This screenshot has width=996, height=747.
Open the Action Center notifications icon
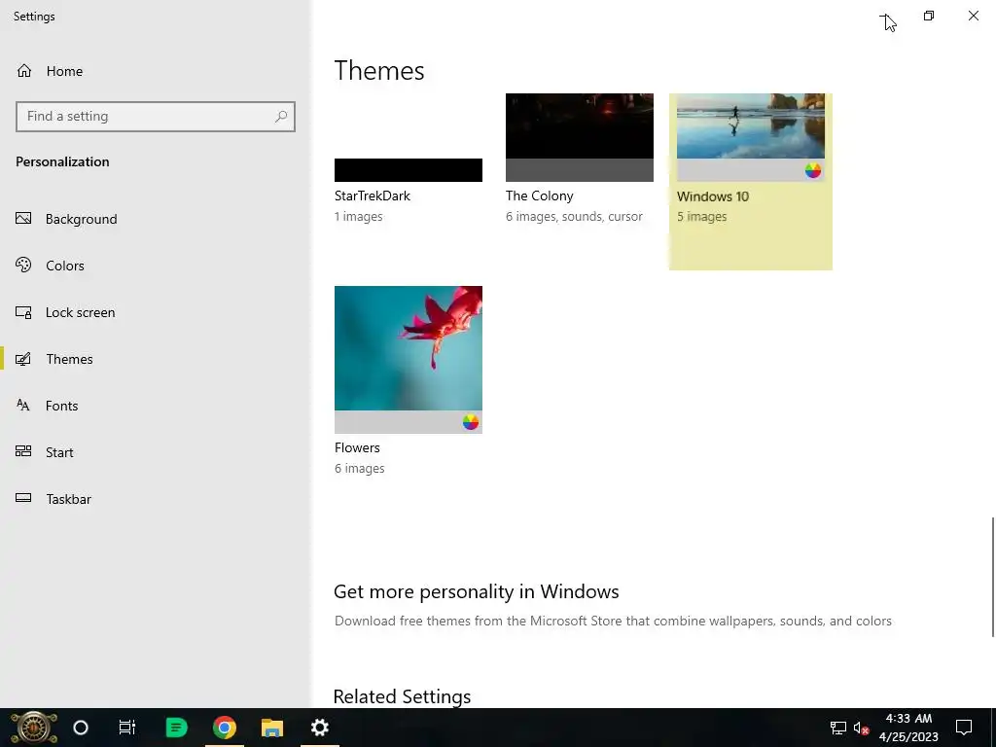[964, 728]
